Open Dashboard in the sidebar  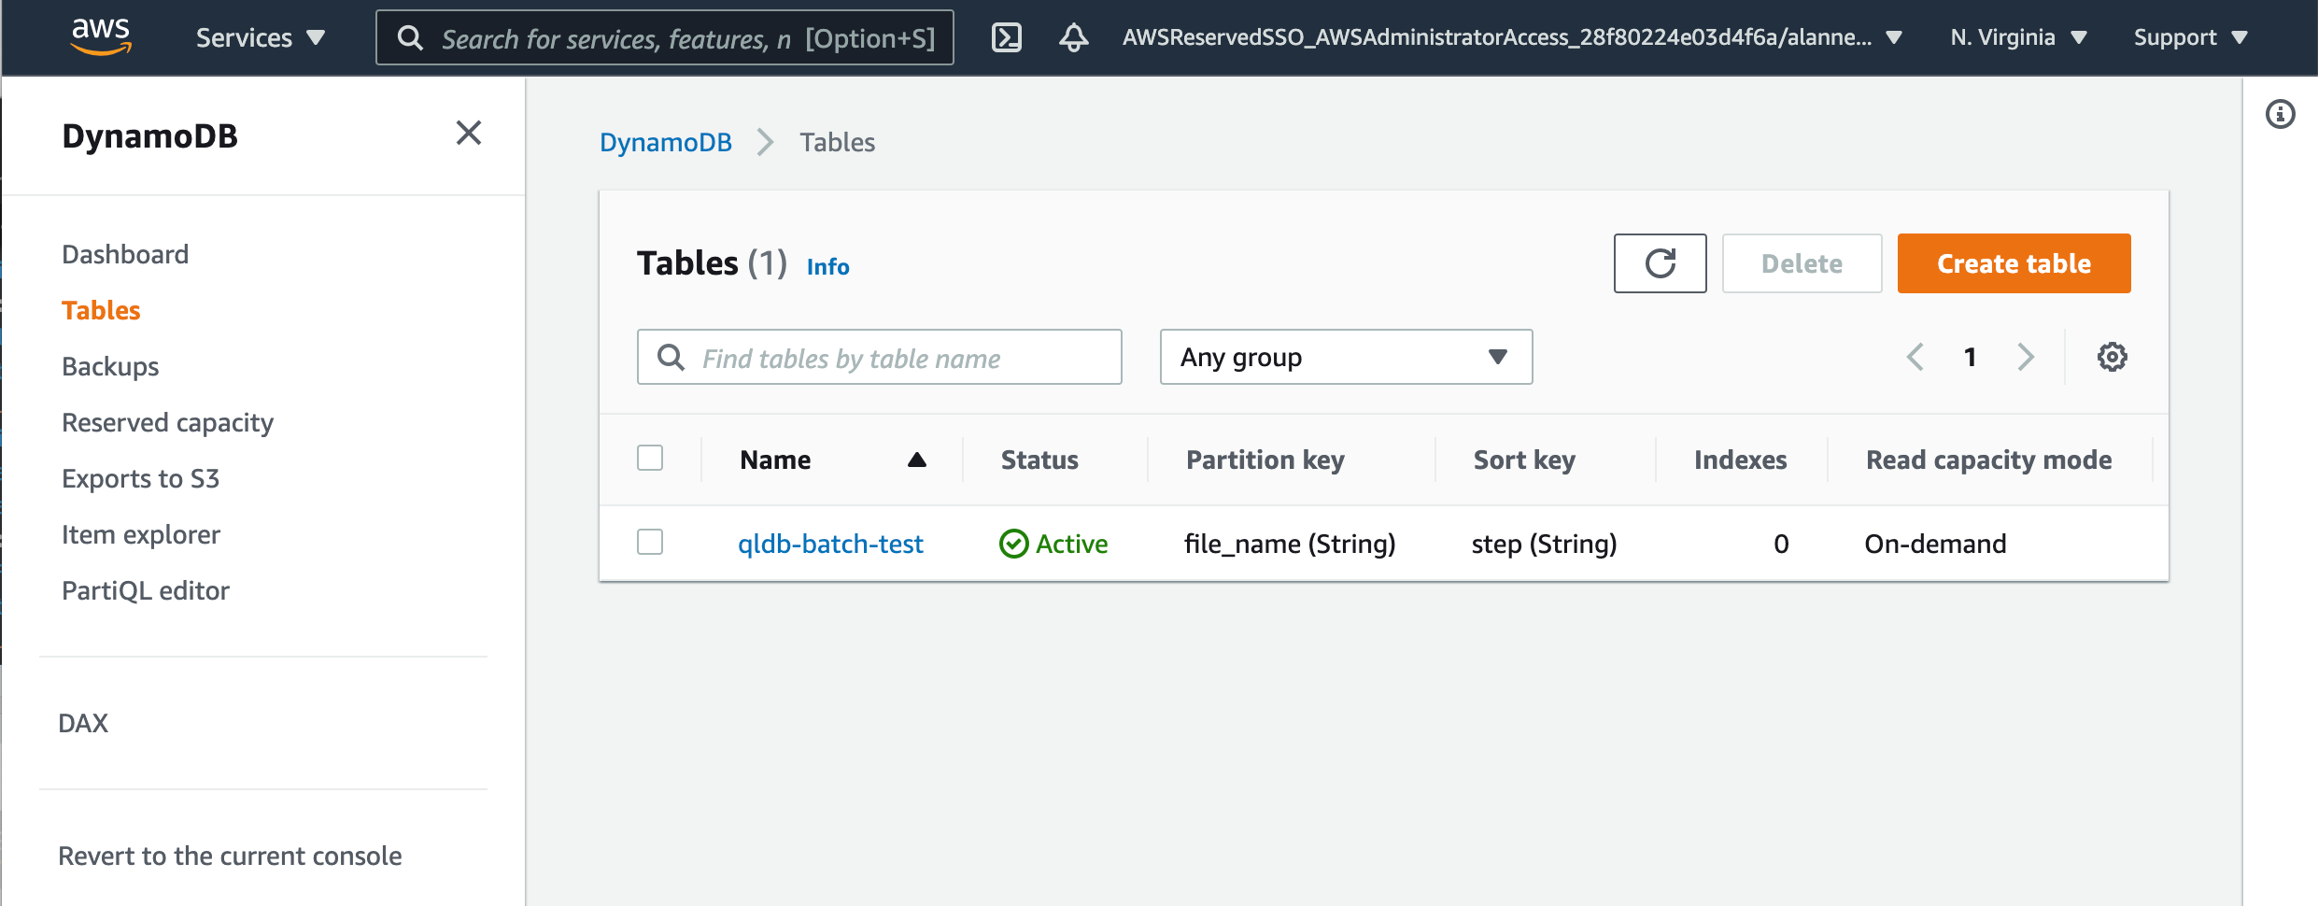click(125, 254)
